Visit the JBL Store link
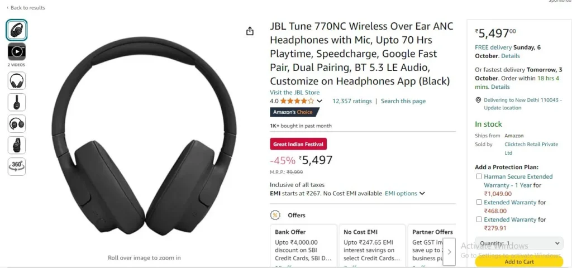The width and height of the screenshot is (572, 268). (x=295, y=93)
